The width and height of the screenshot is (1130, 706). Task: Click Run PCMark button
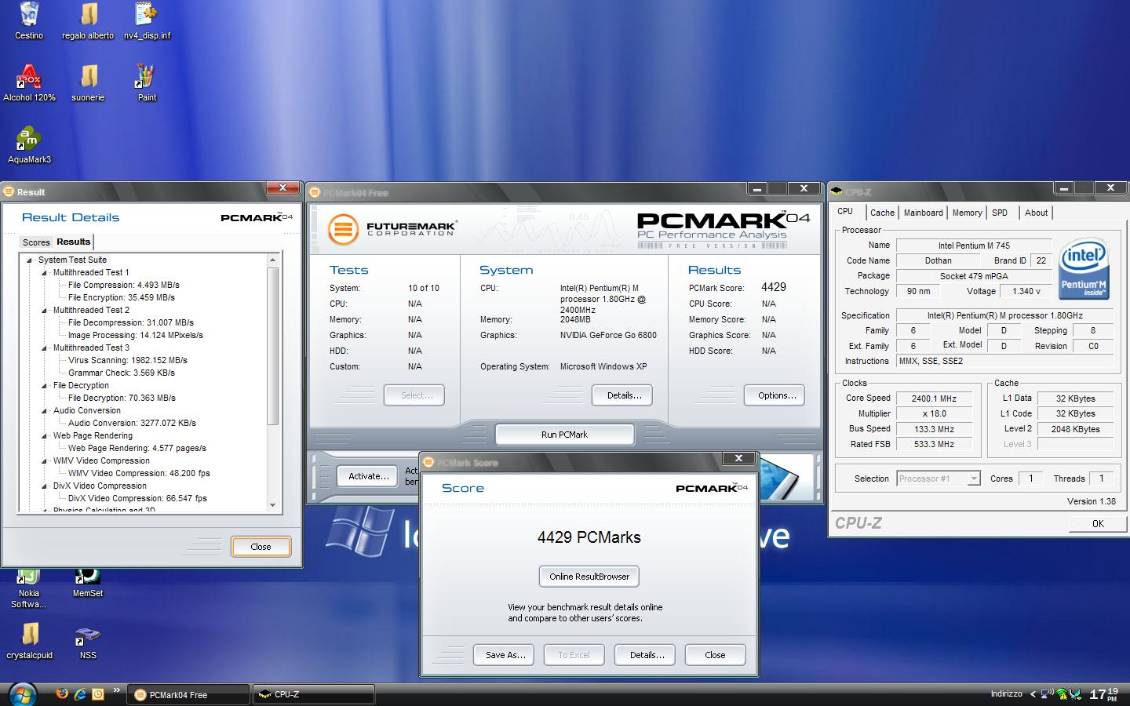tap(564, 435)
